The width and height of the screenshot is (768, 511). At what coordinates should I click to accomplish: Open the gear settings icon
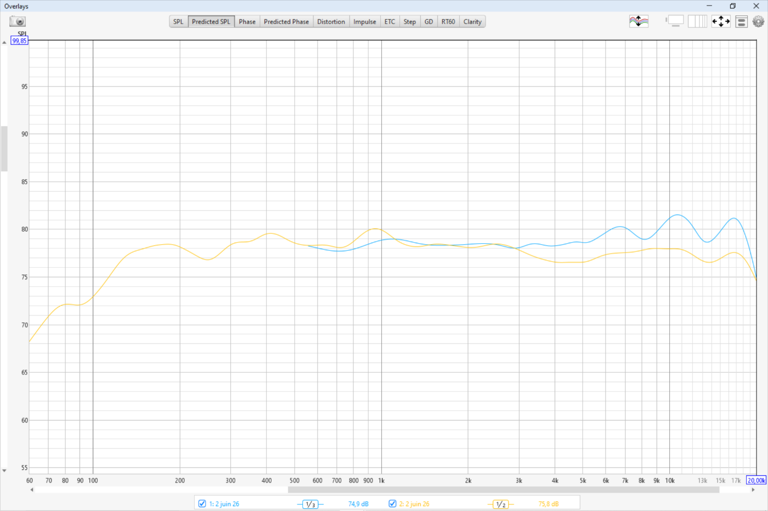pyautogui.click(x=758, y=21)
